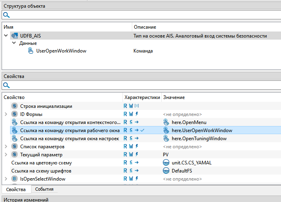281x202 pixels.
Task: Click the DefaultFS value icon
Action: (x=166, y=171)
